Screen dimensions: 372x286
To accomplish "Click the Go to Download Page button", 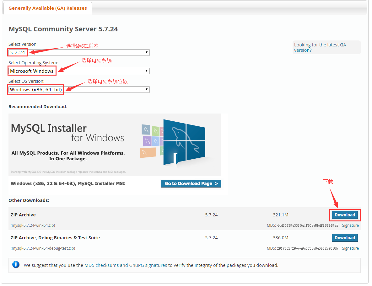I will pos(191,184).
